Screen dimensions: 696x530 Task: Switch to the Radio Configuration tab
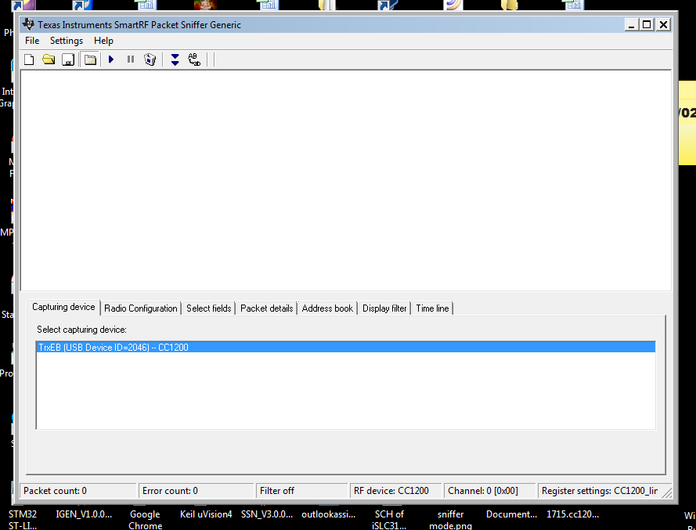[141, 308]
